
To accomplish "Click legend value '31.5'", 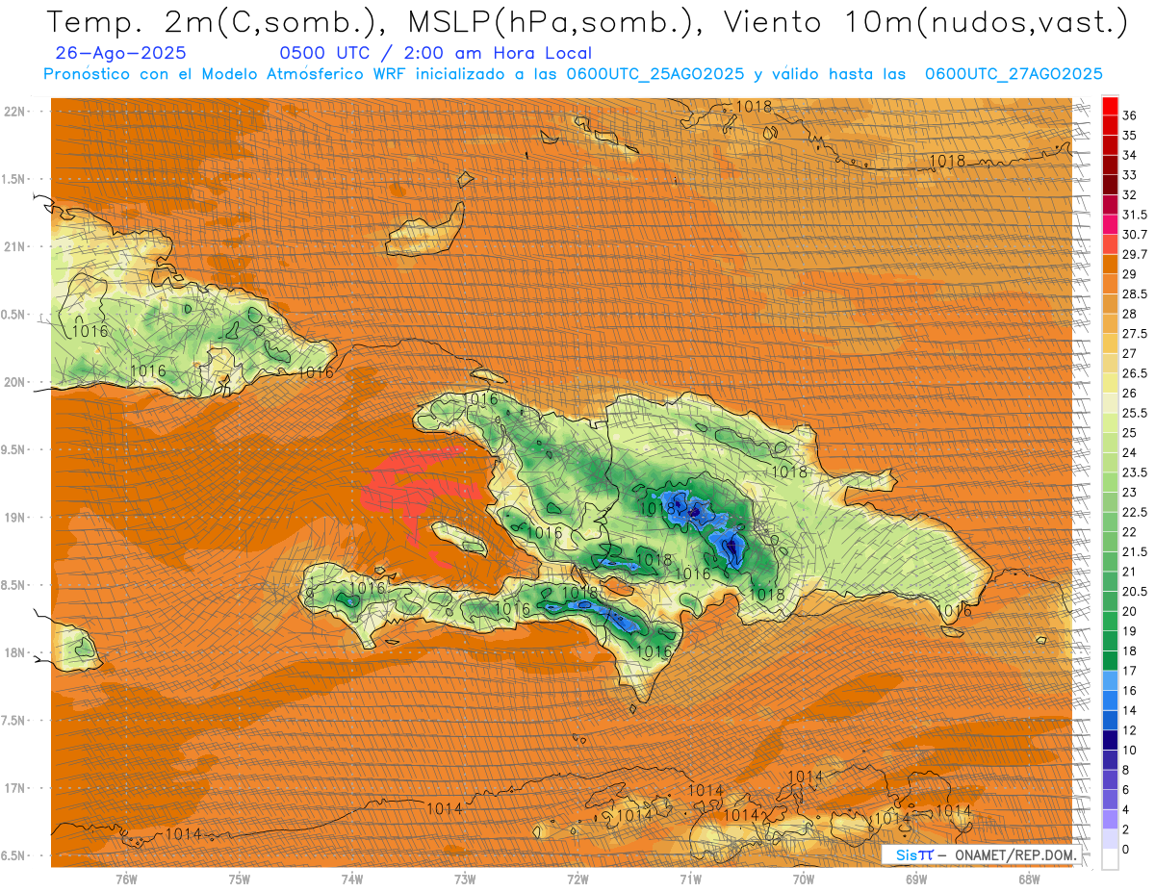I will pos(1135,215).
